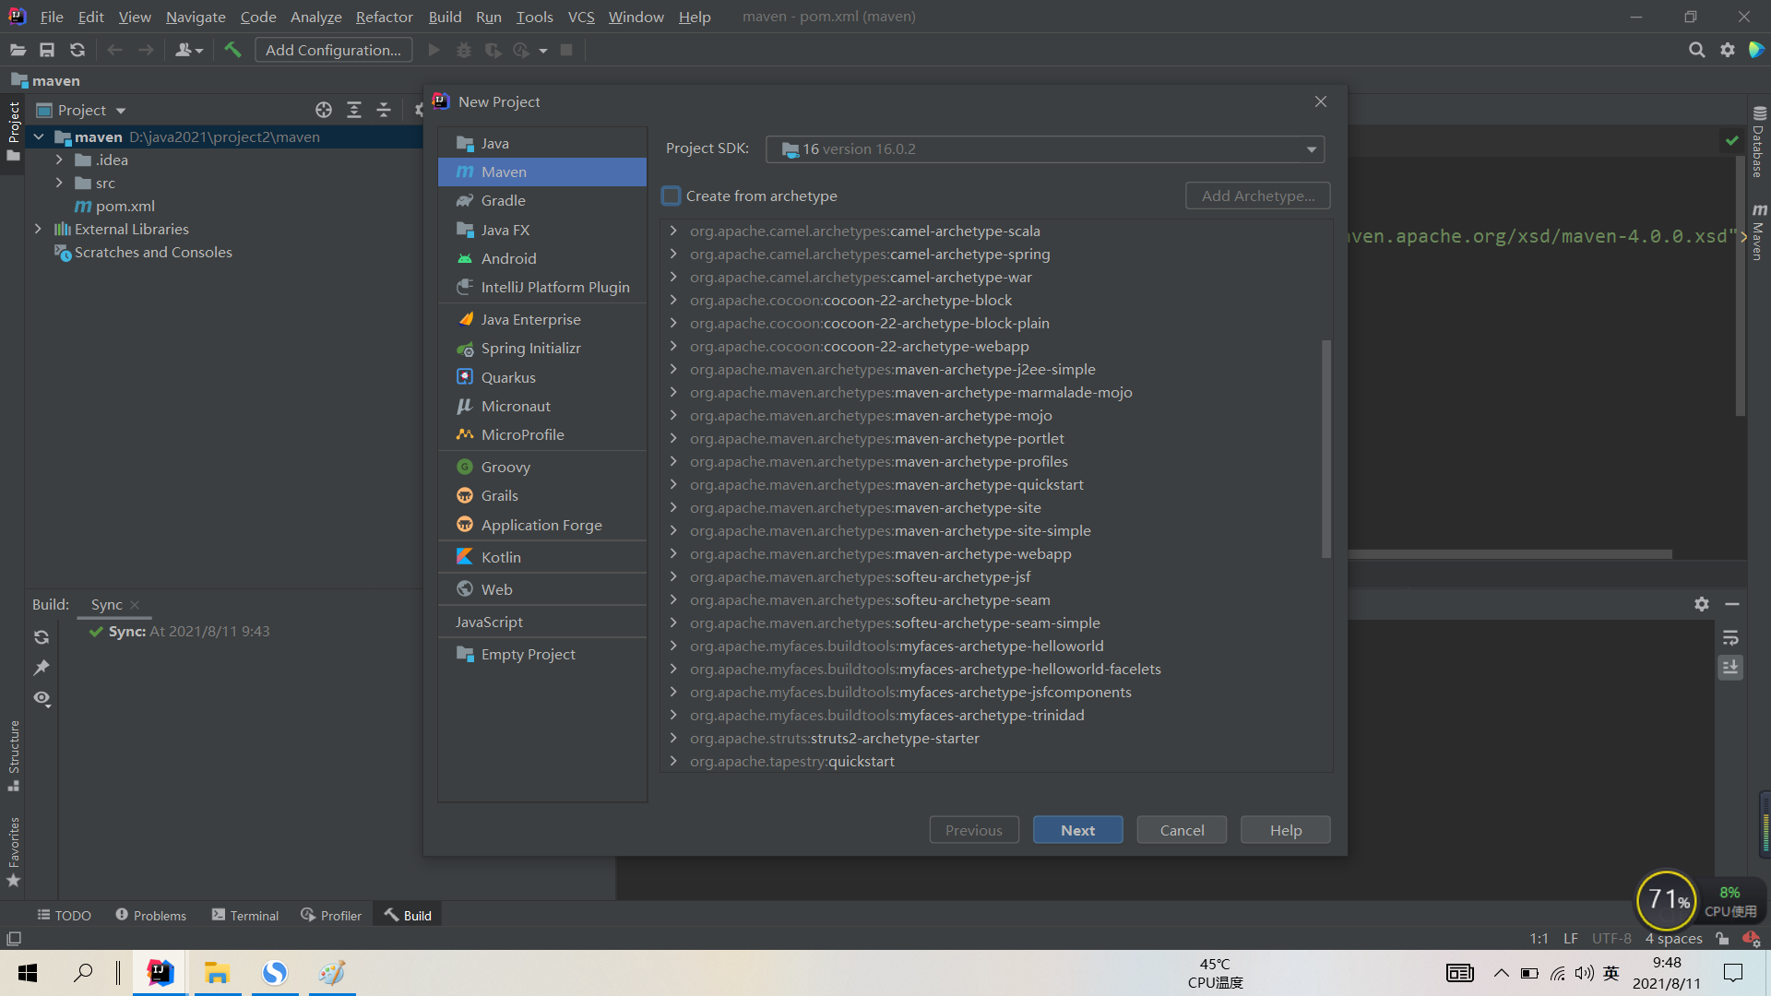
Task: Click the Synchronize icon in toolbar
Action: (x=77, y=50)
